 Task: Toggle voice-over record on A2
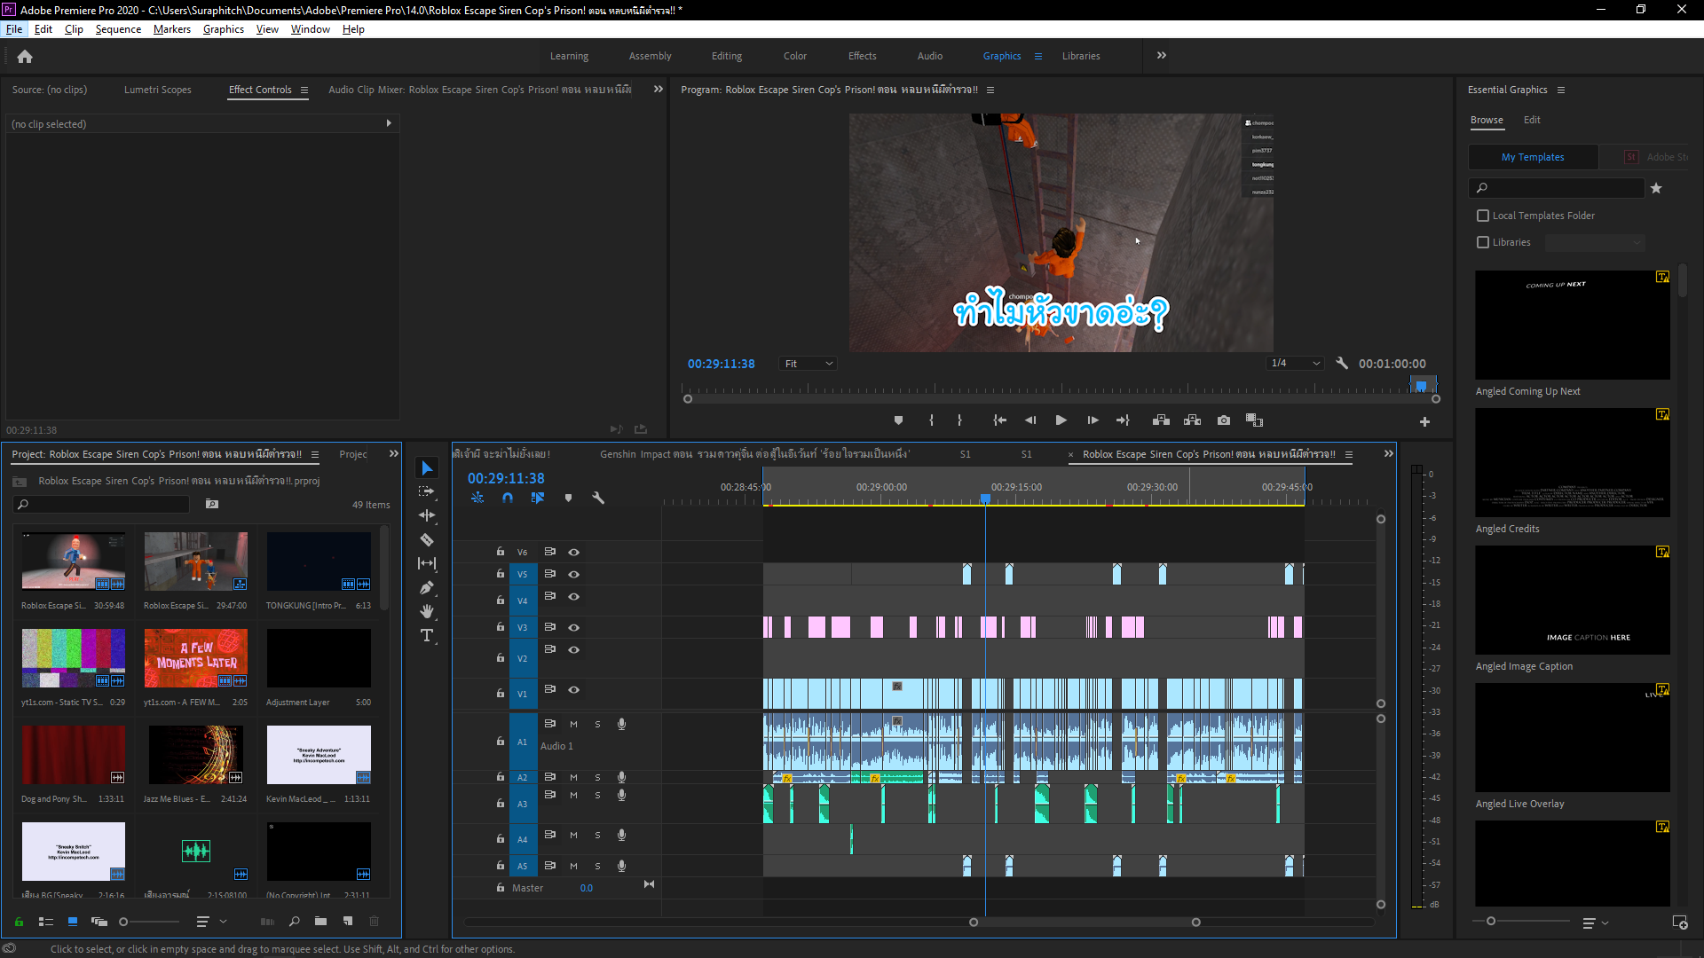[x=621, y=777]
